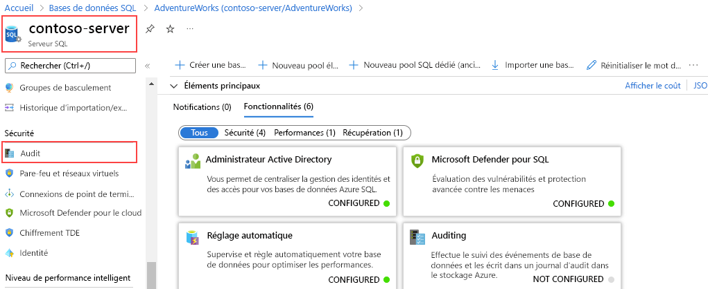
Task: Click the Auditing card icon
Action: click(417, 237)
